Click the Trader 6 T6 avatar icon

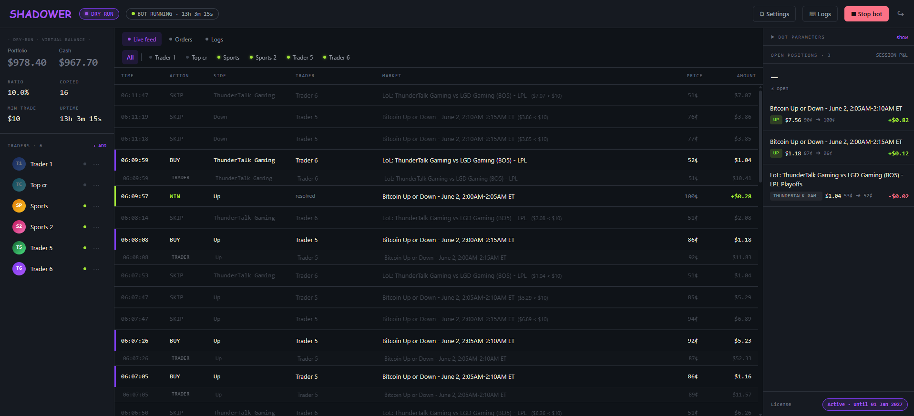tap(19, 269)
